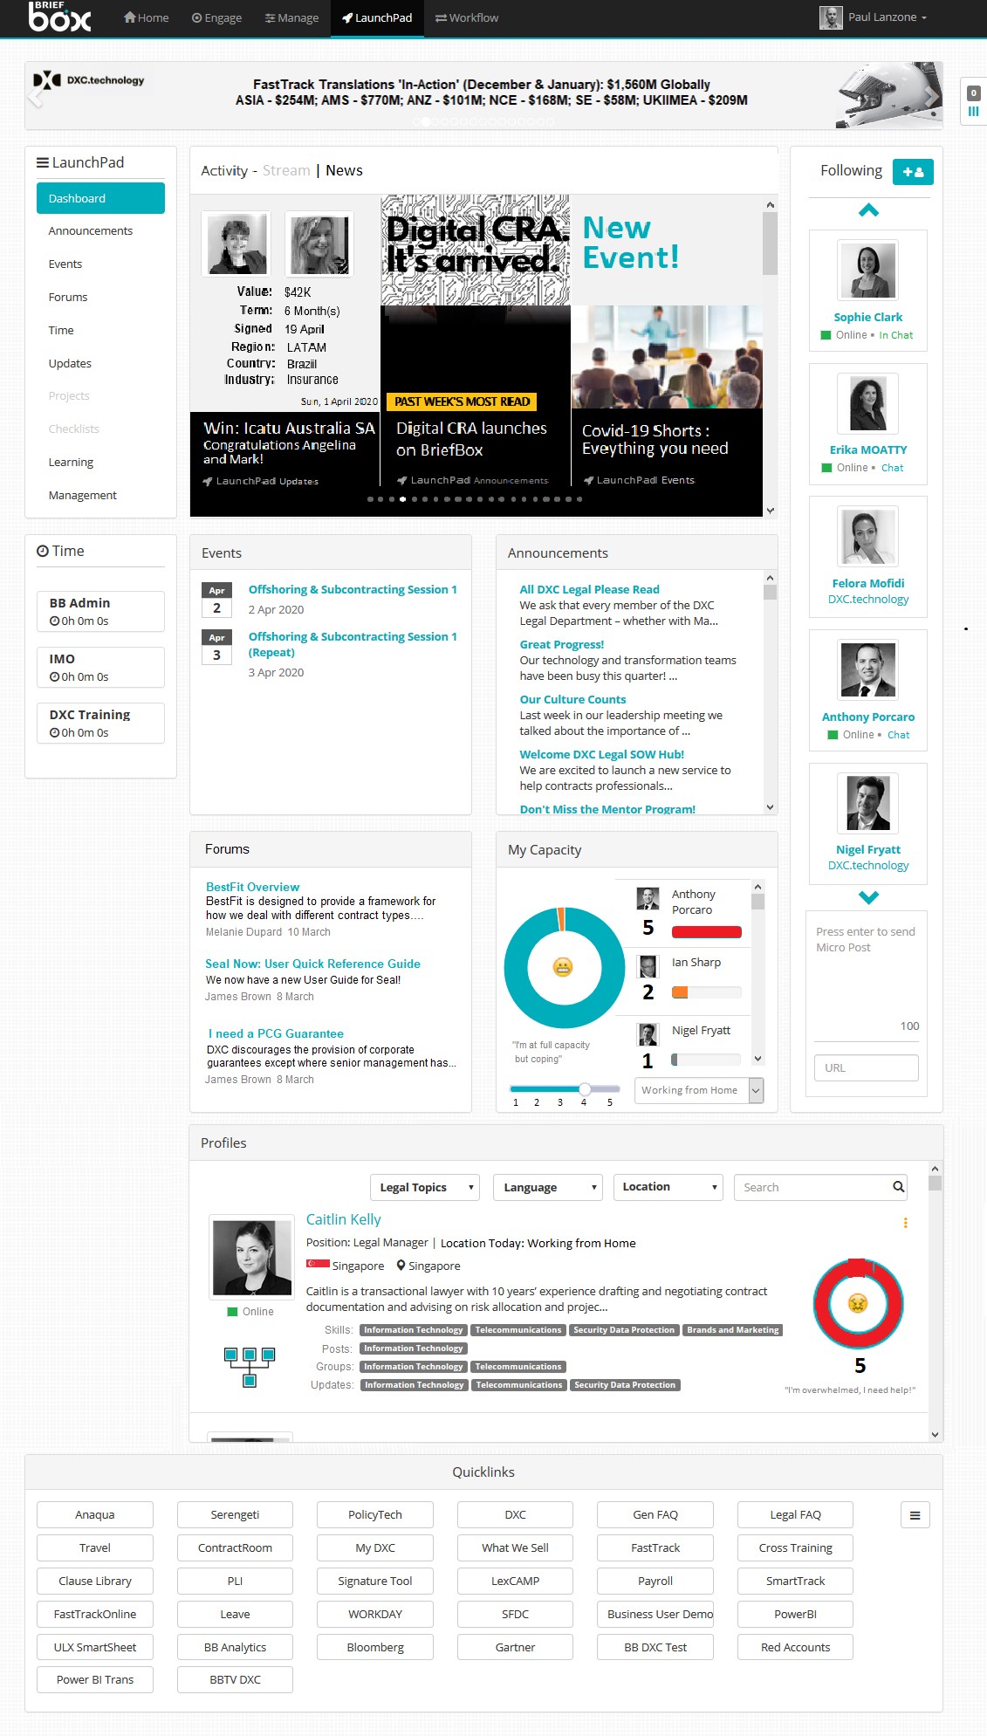Click previous arrow on the banner carousel
This screenshot has width=987, height=1736.
click(35, 96)
